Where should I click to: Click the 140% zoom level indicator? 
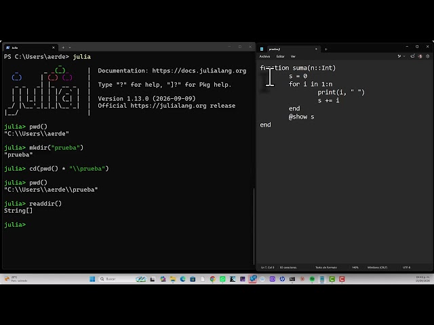pos(355,267)
